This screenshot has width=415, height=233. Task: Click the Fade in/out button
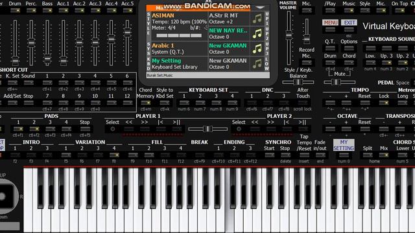tap(320, 155)
